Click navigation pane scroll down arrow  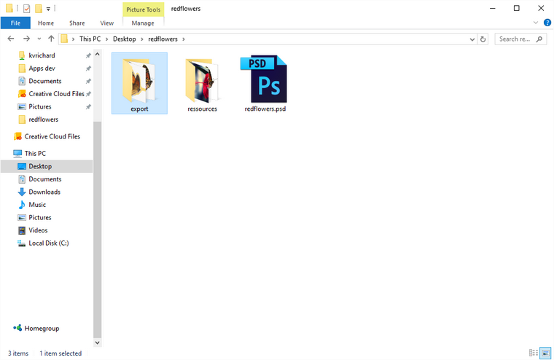pyautogui.click(x=98, y=343)
